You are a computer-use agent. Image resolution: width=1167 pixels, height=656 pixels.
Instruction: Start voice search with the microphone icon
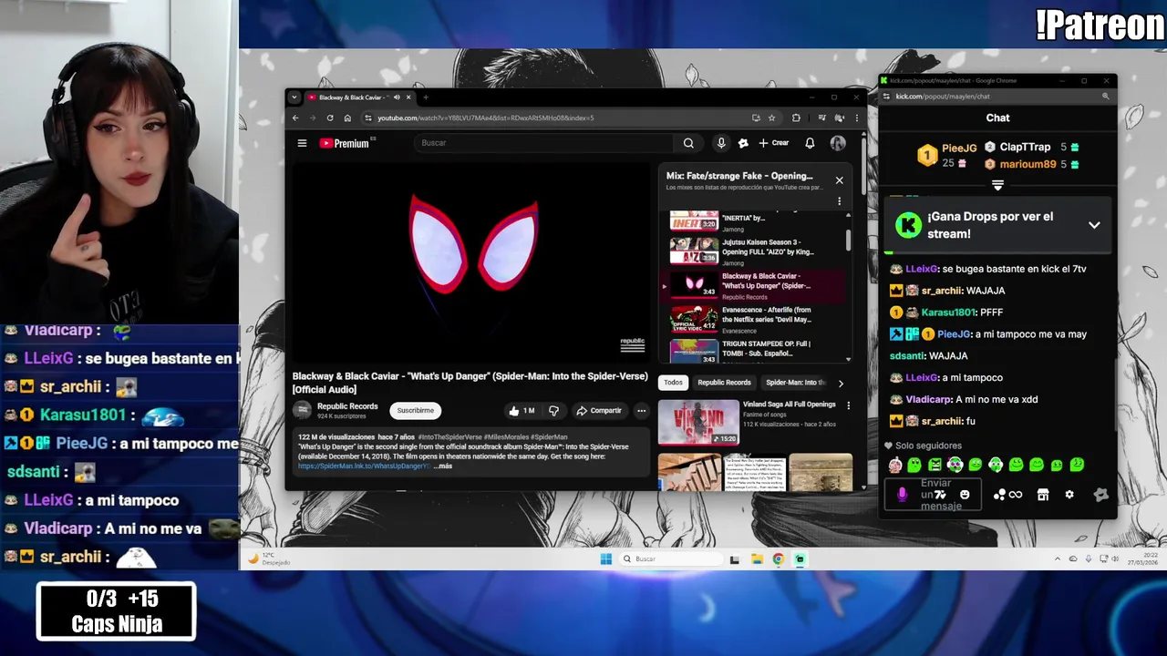(721, 143)
